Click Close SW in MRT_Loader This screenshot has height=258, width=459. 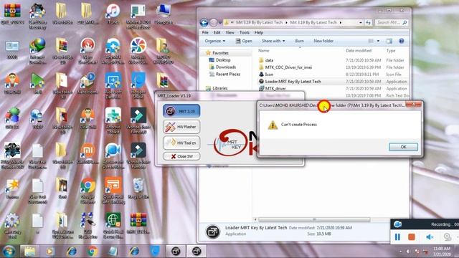[x=181, y=156]
